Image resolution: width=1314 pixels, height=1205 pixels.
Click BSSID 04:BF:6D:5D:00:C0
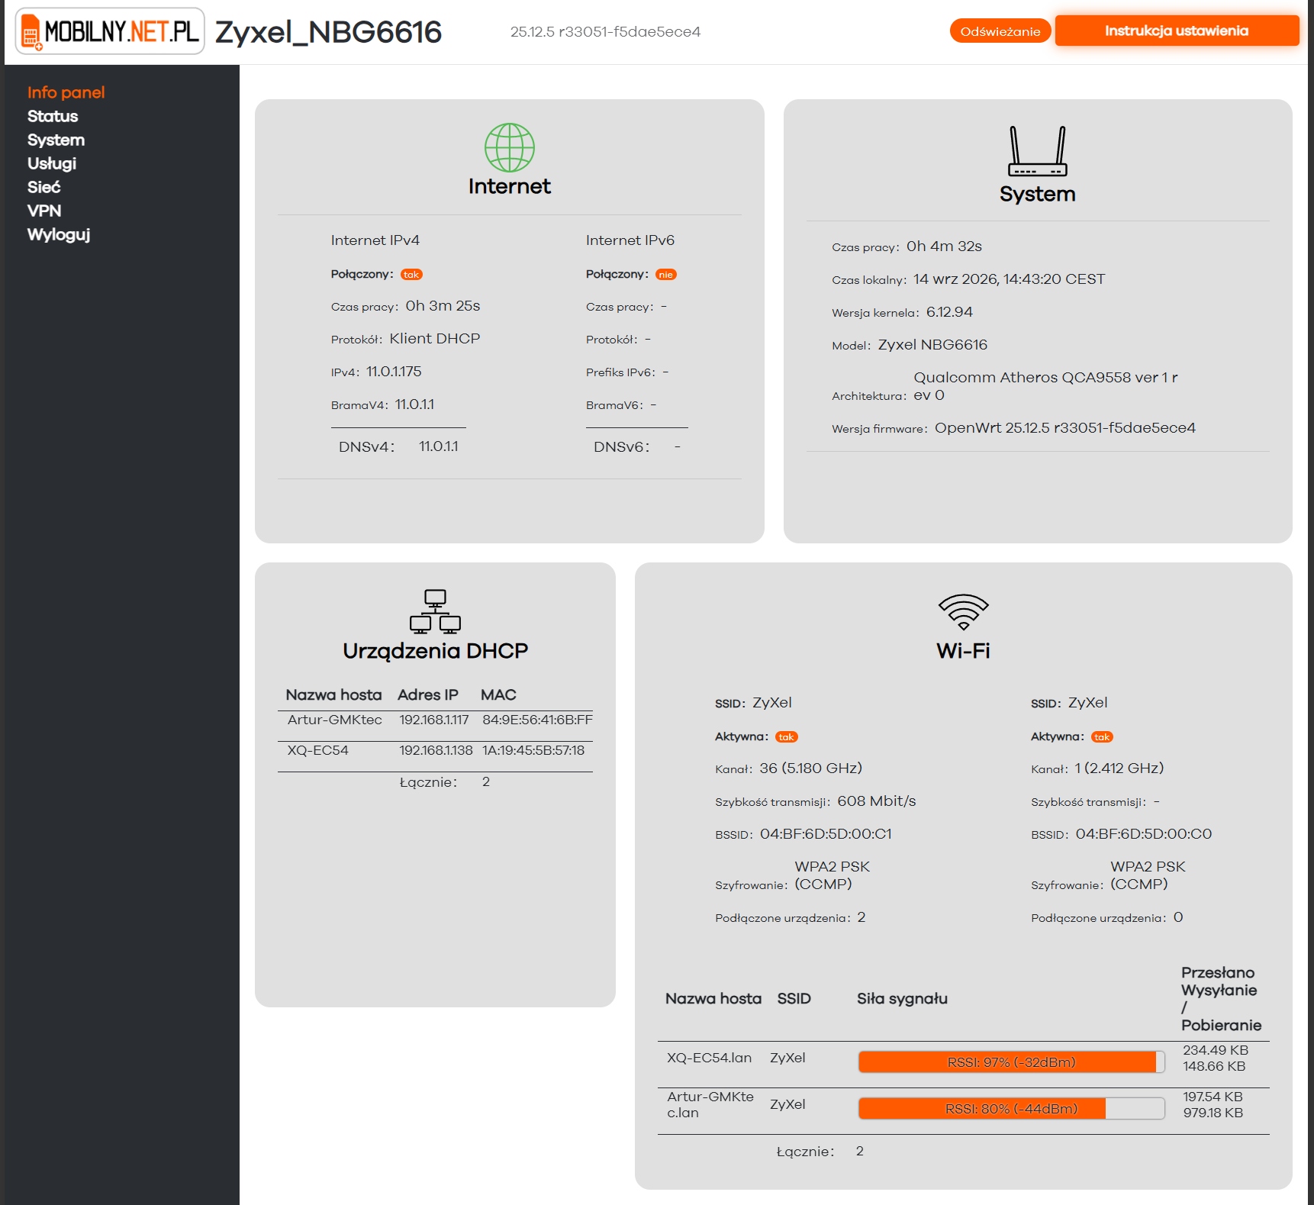pyautogui.click(x=1144, y=834)
